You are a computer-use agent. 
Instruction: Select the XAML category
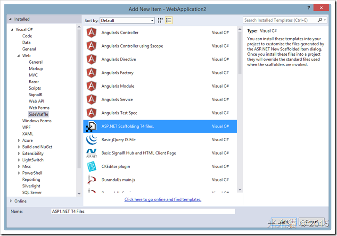[28, 134]
